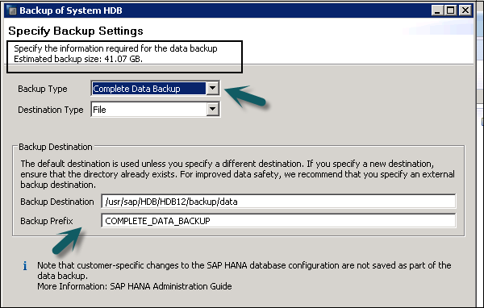Click the Backup Destination group box title
484x308 pixels.
pyautogui.click(x=56, y=147)
